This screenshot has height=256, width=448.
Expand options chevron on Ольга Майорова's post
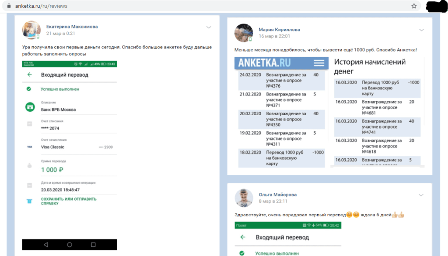(x=421, y=195)
